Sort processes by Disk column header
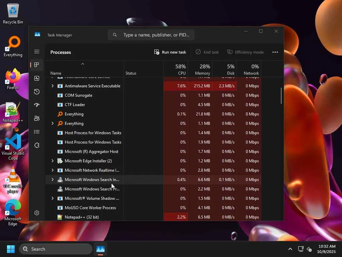 [224, 69]
